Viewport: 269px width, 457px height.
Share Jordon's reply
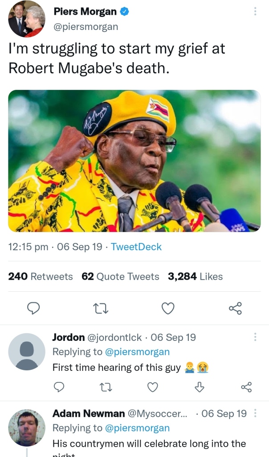point(246,387)
